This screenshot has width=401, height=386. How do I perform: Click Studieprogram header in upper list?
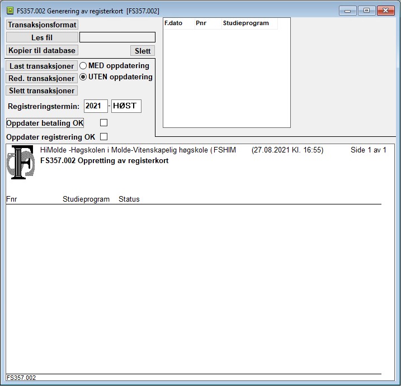click(x=249, y=23)
